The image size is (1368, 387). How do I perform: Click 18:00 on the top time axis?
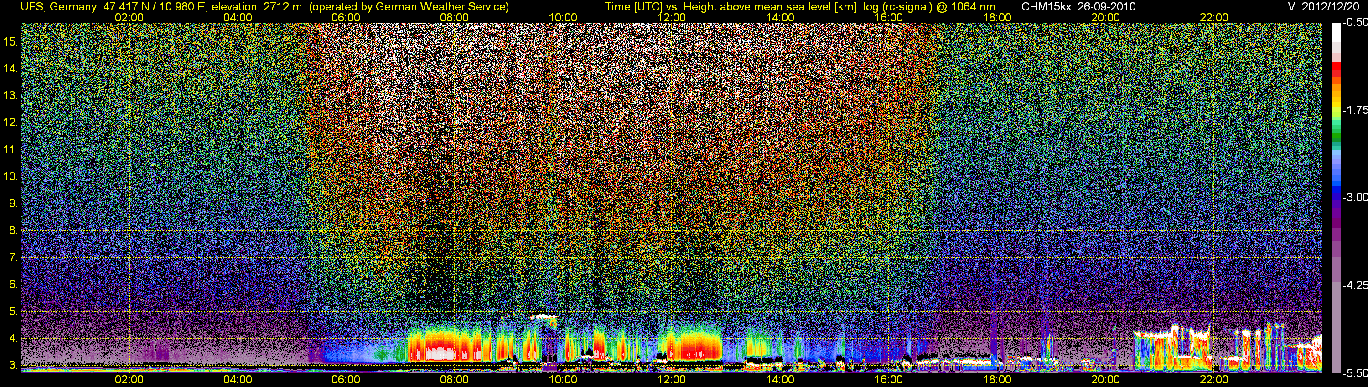point(997,17)
